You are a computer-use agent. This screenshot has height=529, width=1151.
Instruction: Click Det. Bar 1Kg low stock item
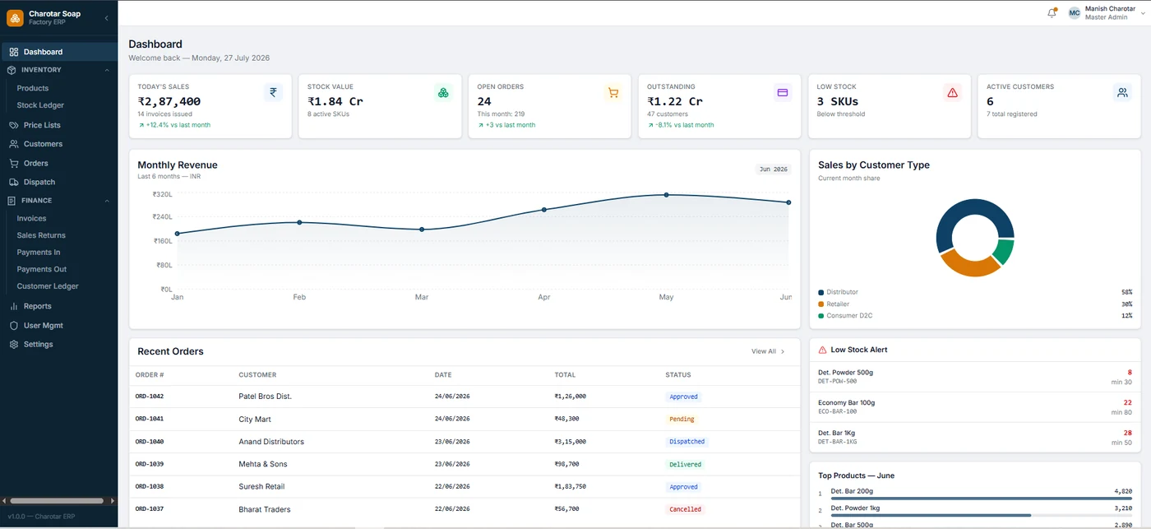point(975,437)
